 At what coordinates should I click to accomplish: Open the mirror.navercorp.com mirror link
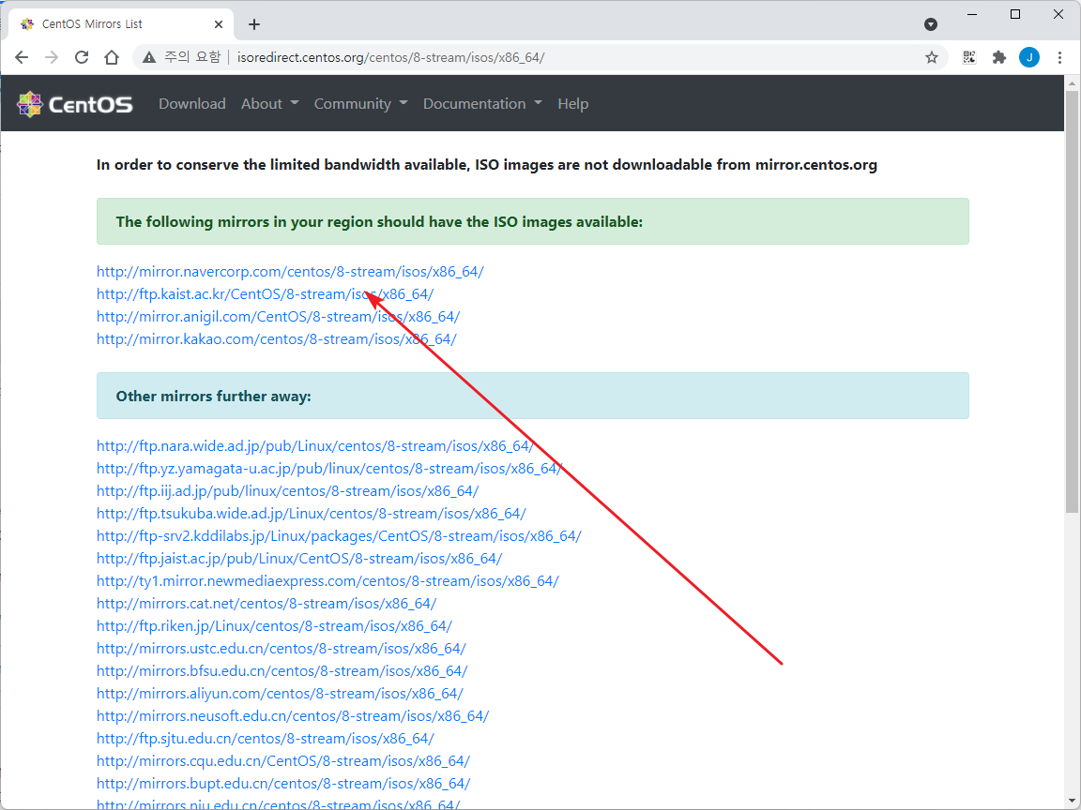click(290, 271)
